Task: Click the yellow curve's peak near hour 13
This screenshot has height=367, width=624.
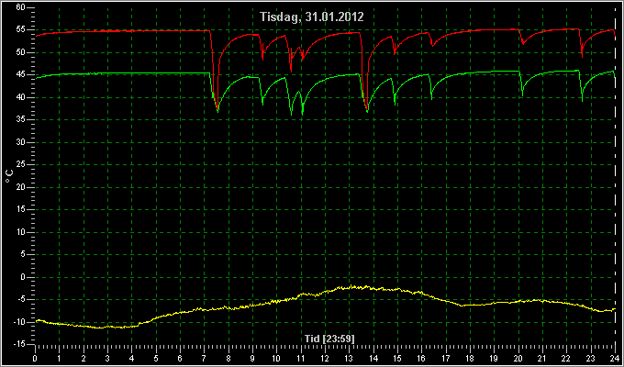Action: click(351, 286)
